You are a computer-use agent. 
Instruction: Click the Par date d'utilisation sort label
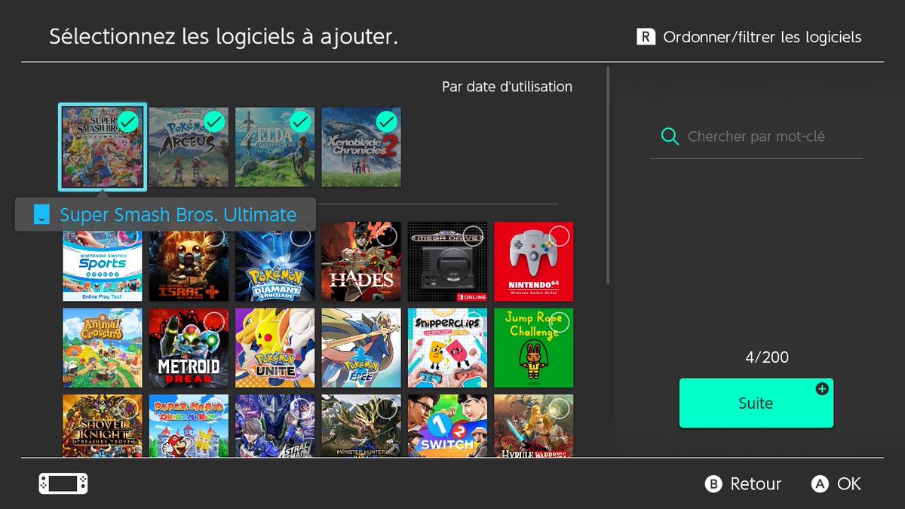coord(507,87)
